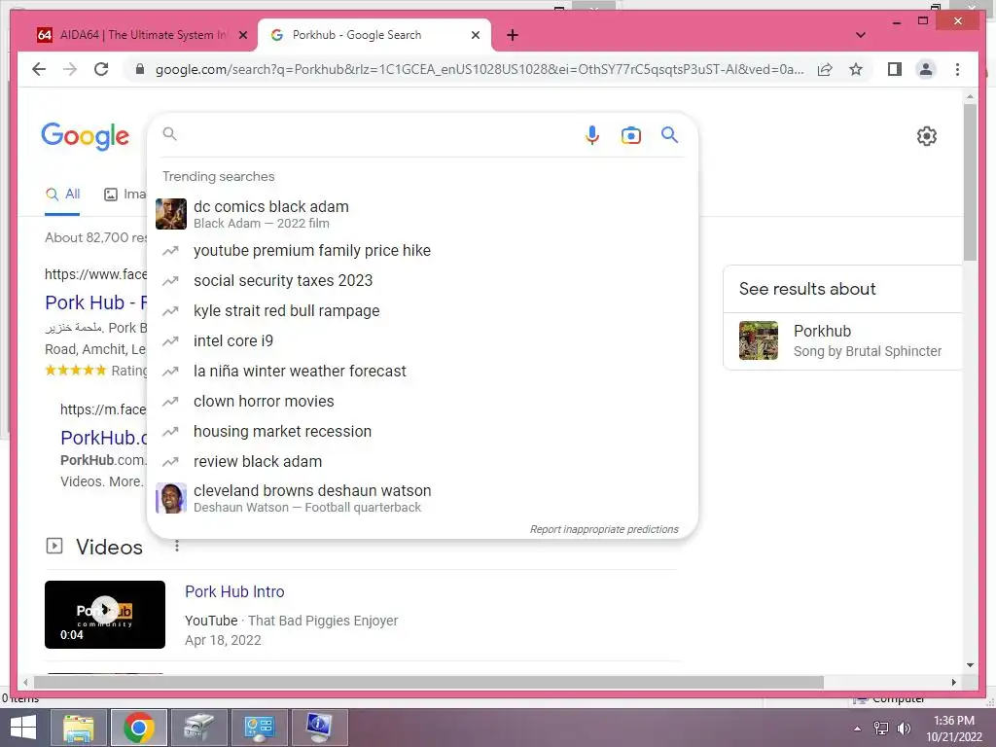Image resolution: width=996 pixels, height=747 pixels.
Task: Open Chrome three-dot menu
Action: tap(957, 69)
